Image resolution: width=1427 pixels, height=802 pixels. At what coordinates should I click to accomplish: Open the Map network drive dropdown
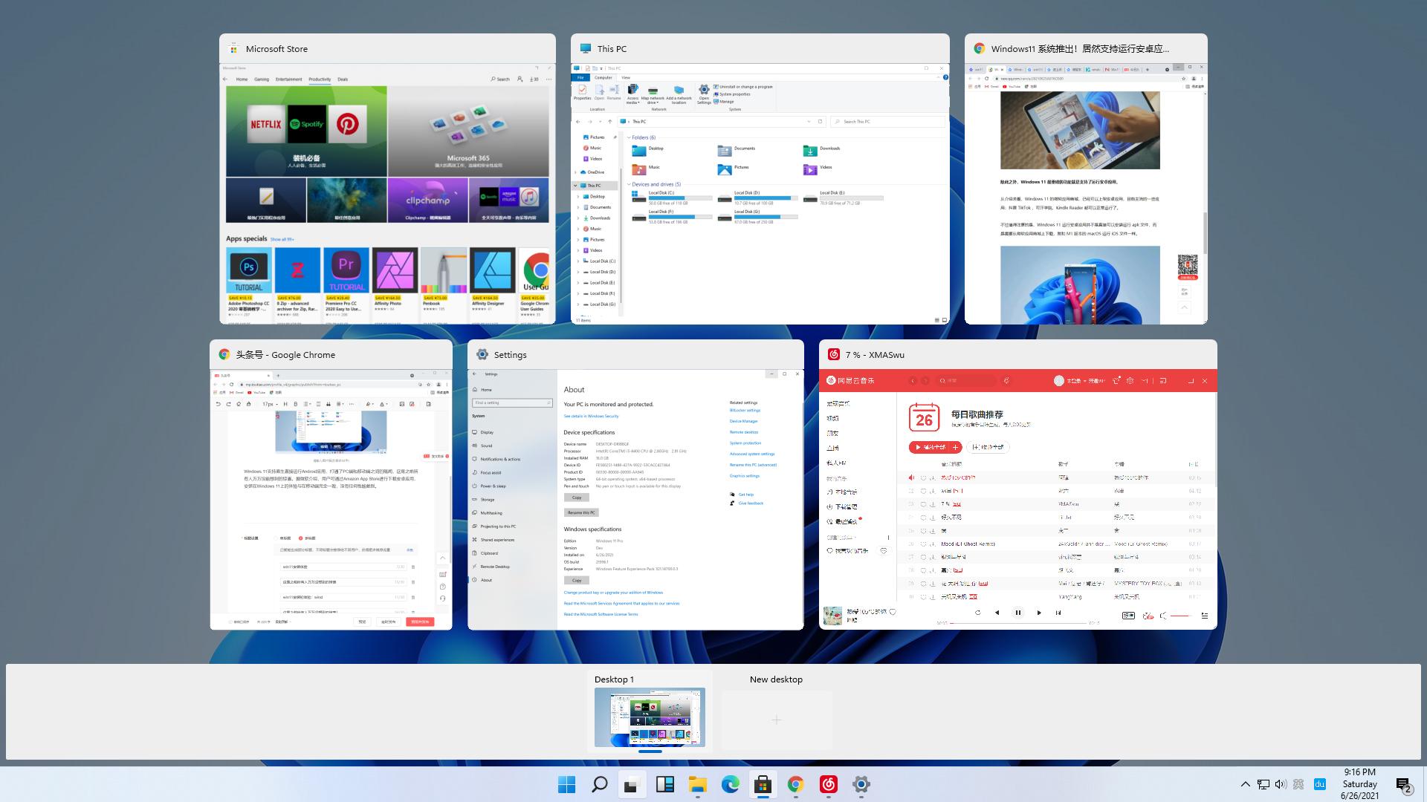coord(657,102)
